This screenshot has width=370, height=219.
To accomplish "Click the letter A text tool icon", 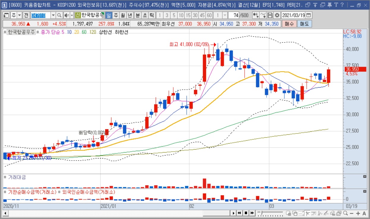I will (x=364, y=213).
